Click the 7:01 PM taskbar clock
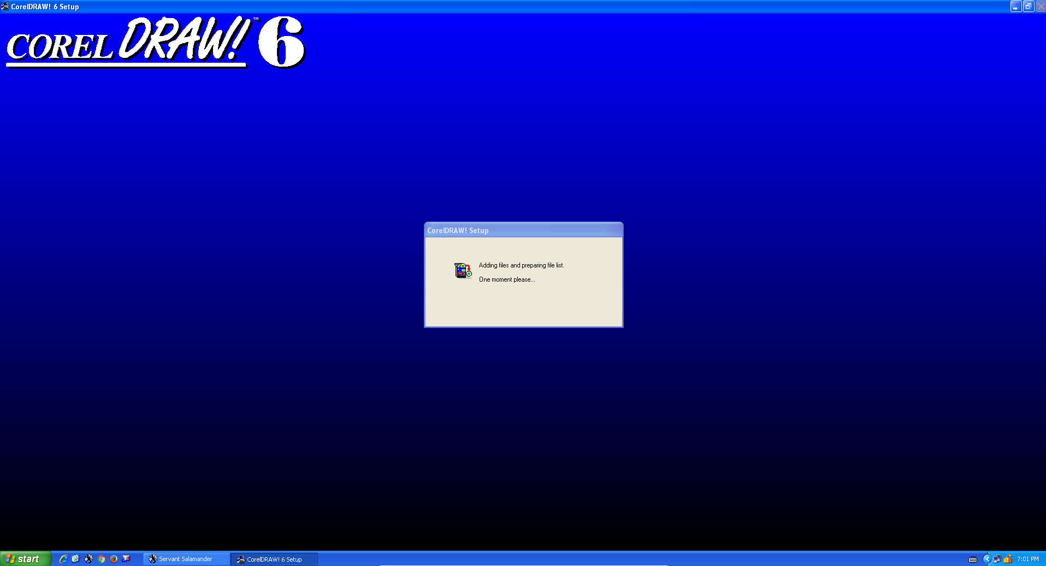Screen dimensions: 1046x566 click(x=1027, y=559)
